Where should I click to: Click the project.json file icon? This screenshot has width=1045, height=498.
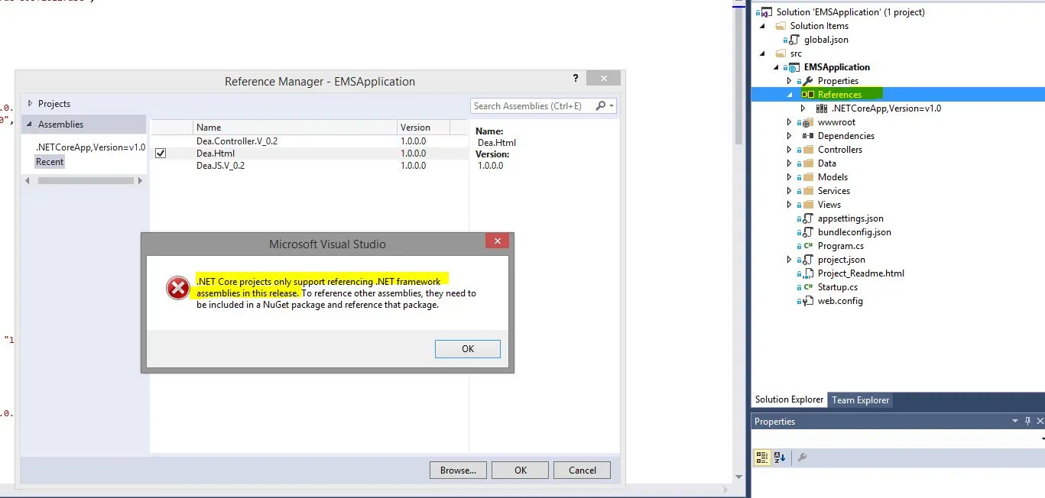pyautogui.click(x=808, y=260)
